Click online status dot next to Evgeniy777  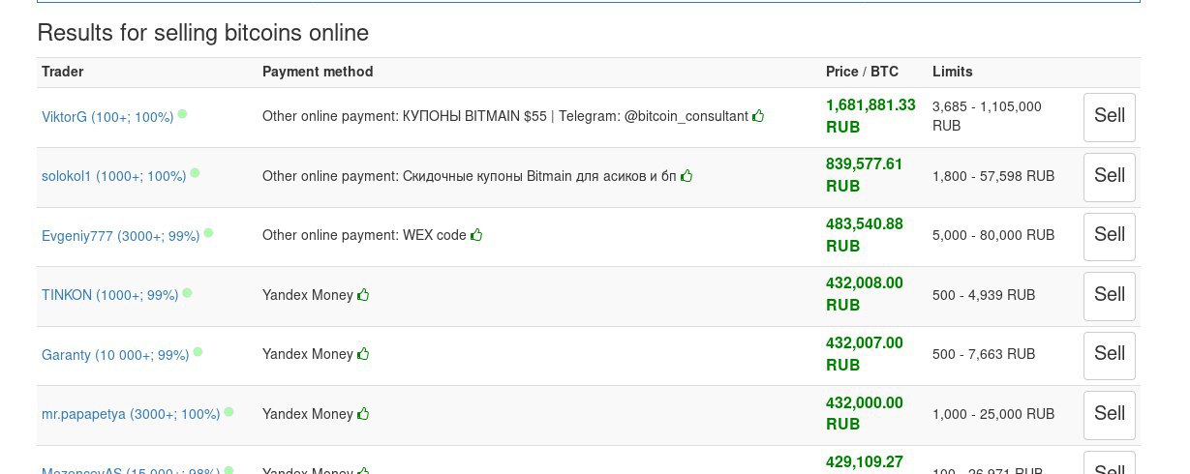click(208, 233)
